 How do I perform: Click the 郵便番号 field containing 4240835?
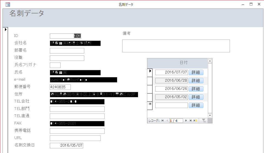(x=60, y=87)
